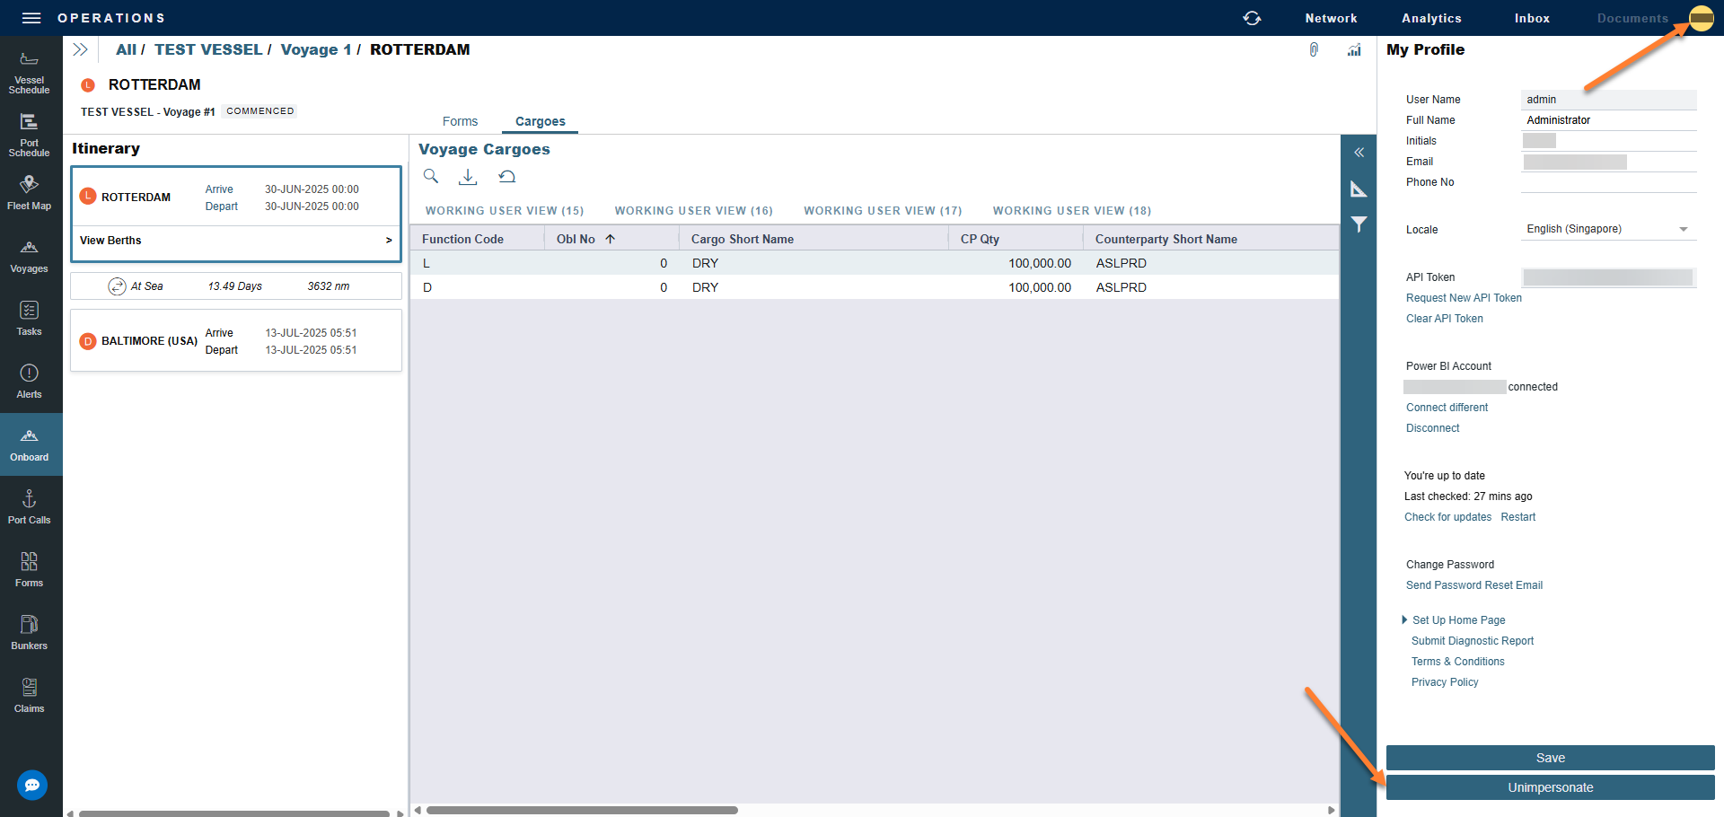Open Tasks in the sidebar
This screenshot has width=1724, height=817.
(29, 320)
